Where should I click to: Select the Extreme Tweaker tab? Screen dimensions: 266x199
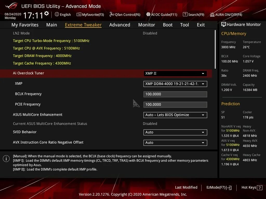point(83,25)
